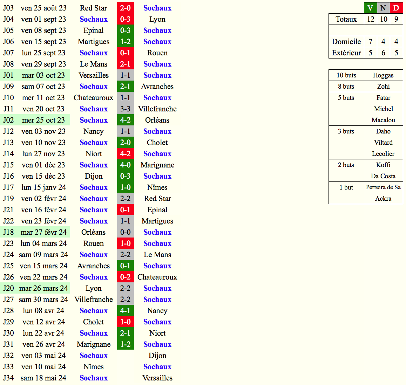406x385 pixels.
Task: Select Lyon home team in row J20
Action: click(x=94, y=288)
